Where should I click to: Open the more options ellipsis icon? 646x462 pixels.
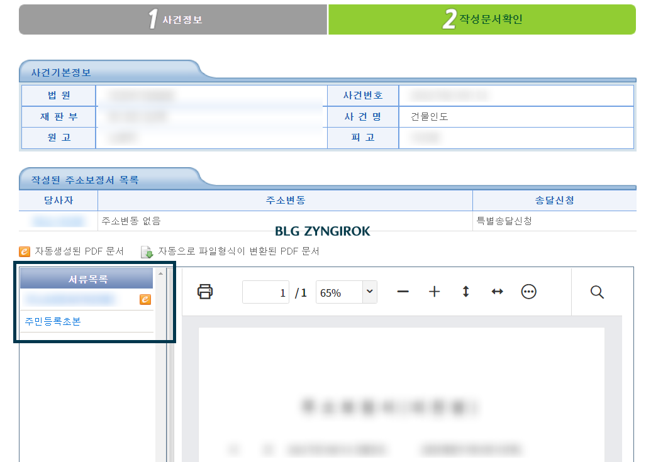(x=528, y=291)
